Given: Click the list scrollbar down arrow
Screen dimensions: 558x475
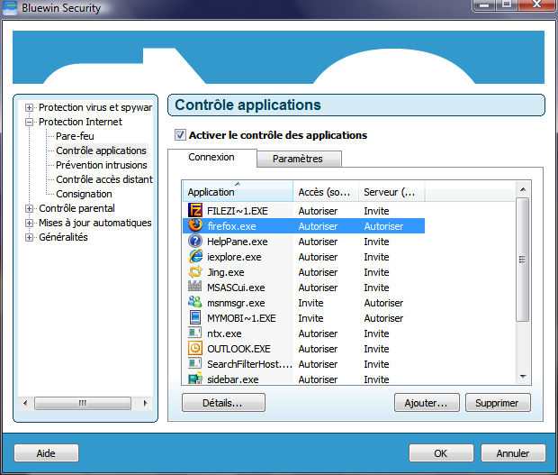Looking at the screenshot, I should click(x=523, y=377).
